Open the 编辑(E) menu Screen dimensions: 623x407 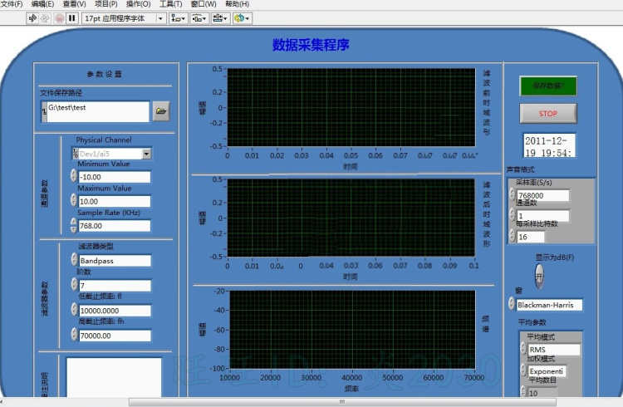(x=42, y=4)
